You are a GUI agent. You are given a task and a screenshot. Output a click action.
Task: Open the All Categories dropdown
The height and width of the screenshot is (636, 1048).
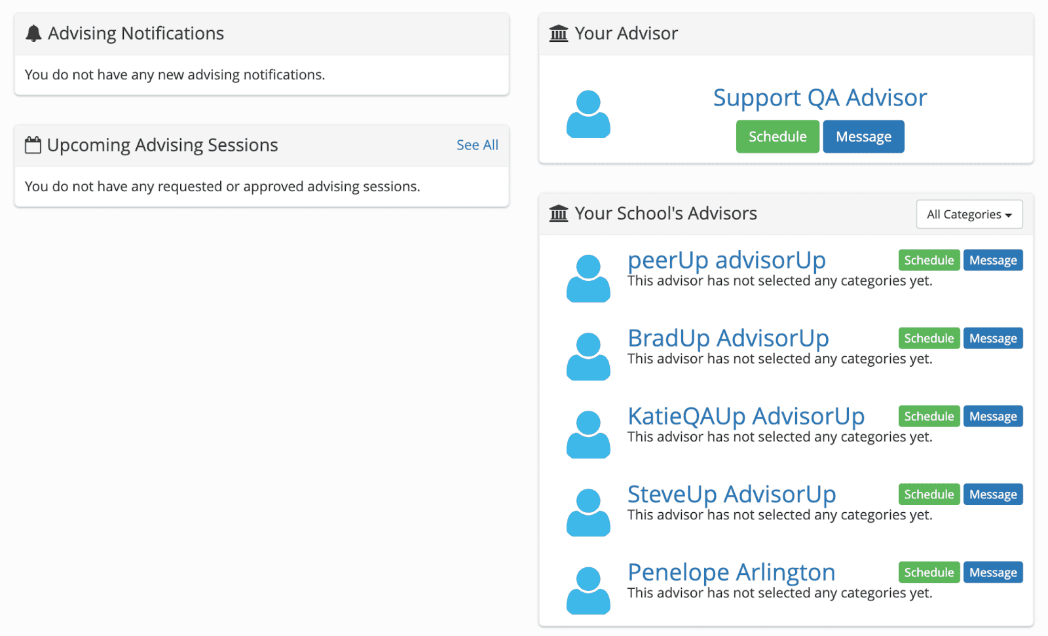pyautogui.click(x=969, y=214)
